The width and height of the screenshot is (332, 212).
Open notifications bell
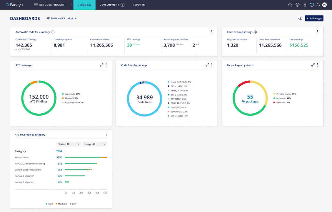pos(318,5)
